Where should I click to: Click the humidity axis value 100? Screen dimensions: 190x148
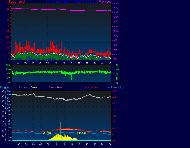[x=2, y=91]
